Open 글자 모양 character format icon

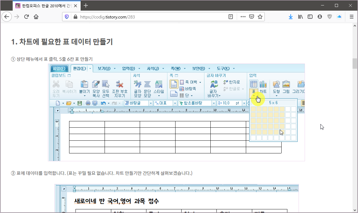point(137,84)
